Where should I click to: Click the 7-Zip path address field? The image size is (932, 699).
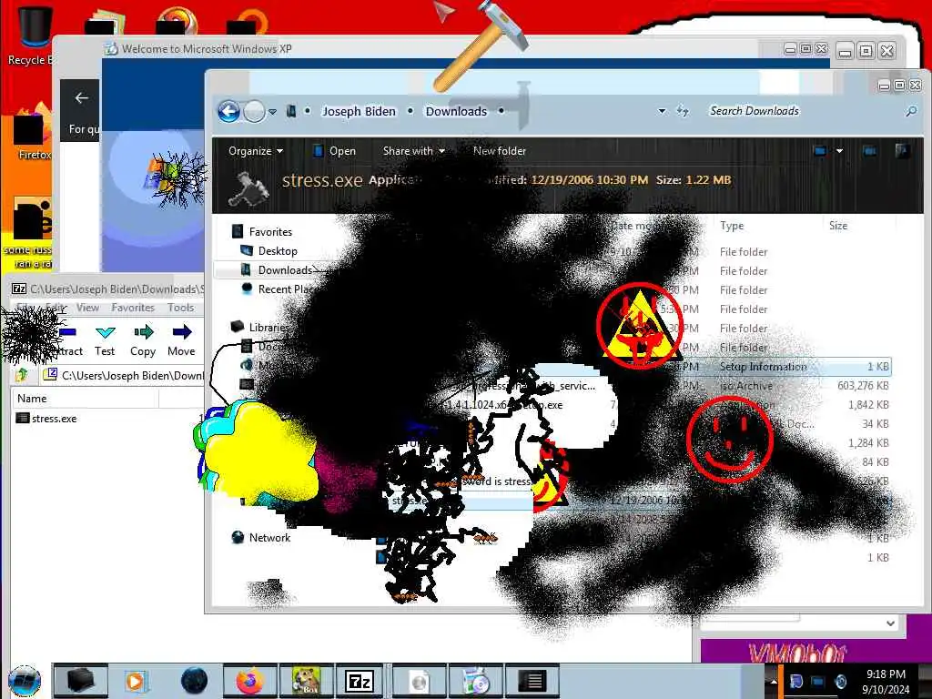125,375
